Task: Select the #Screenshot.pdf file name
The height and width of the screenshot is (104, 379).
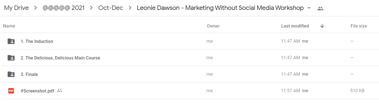Action: pos(37,91)
